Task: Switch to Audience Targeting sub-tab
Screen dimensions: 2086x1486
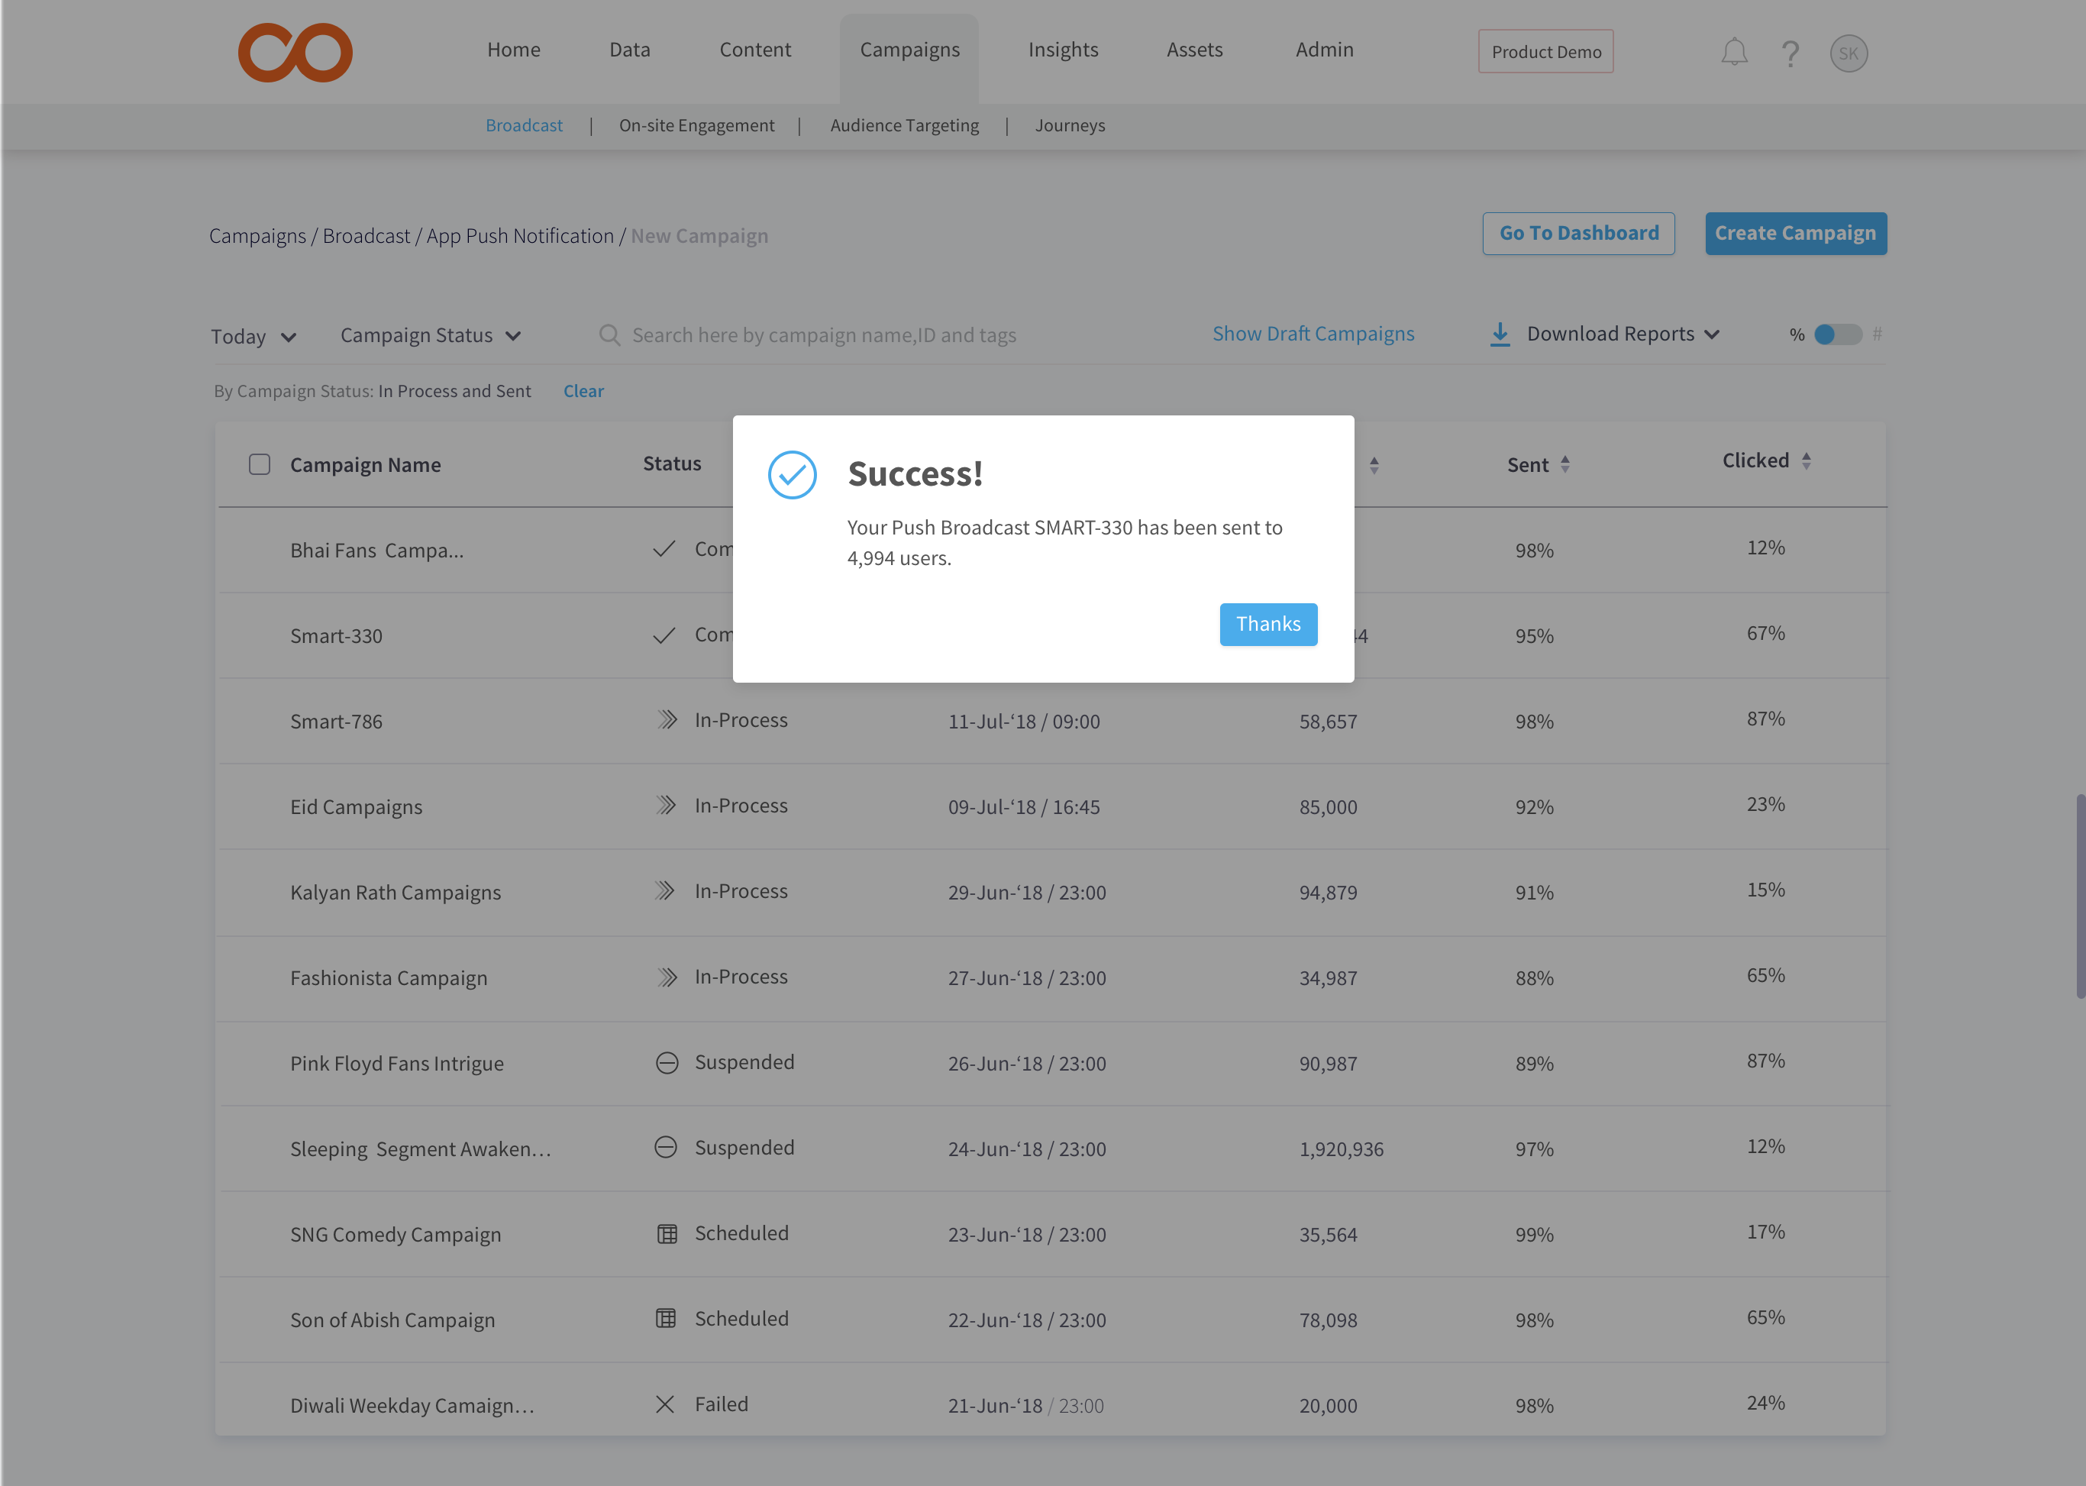Action: click(x=904, y=125)
